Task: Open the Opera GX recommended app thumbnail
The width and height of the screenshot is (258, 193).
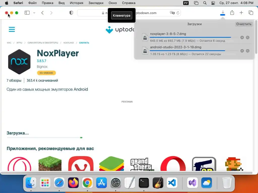Action: coord(19,164)
